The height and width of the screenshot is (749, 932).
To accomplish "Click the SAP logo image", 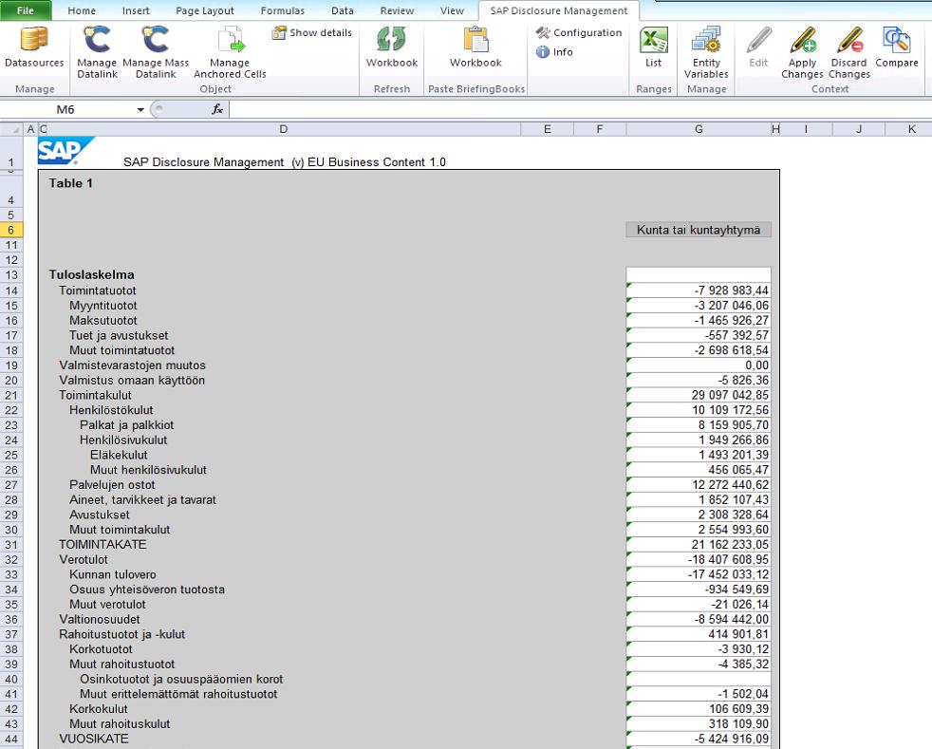I will pyautogui.click(x=65, y=151).
